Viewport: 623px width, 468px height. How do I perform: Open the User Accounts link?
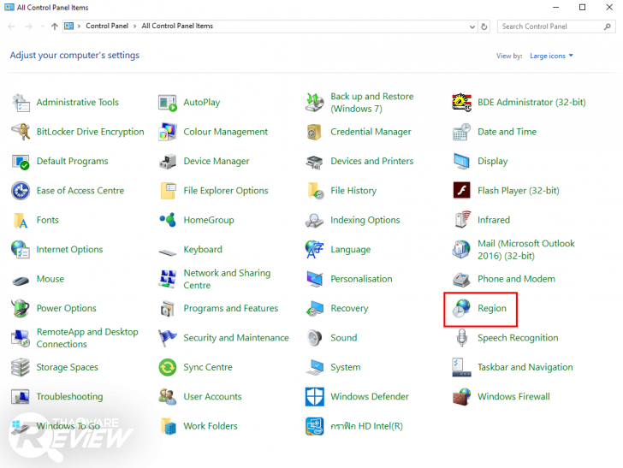pos(212,396)
